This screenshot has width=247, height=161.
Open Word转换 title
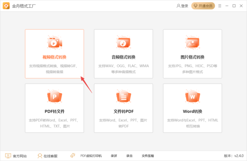click(x=193, y=111)
